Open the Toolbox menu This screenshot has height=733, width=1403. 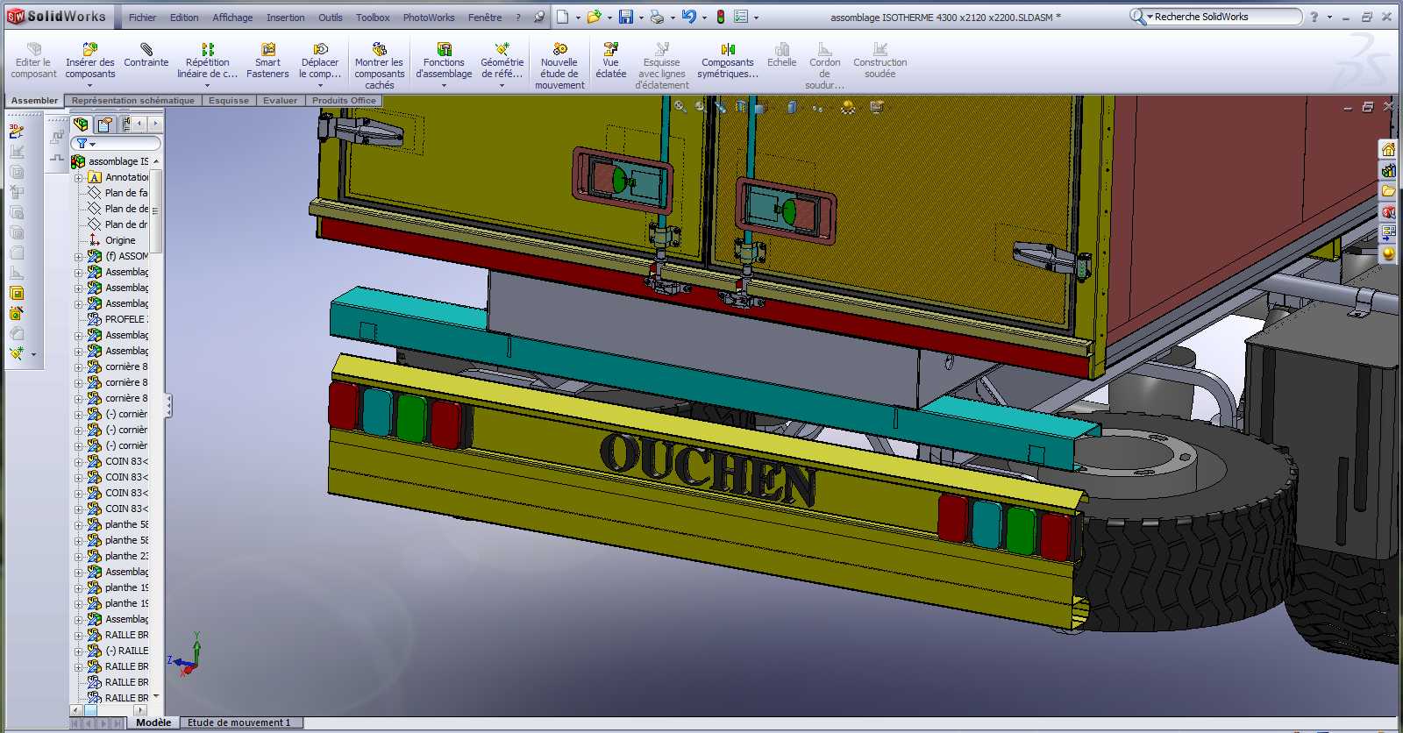tap(373, 18)
